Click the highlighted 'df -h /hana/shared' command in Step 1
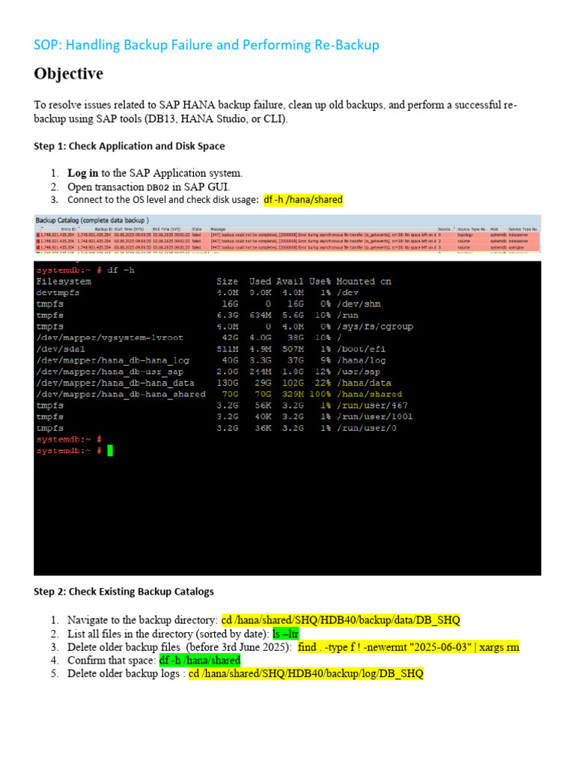The image size is (575, 767). (303, 199)
